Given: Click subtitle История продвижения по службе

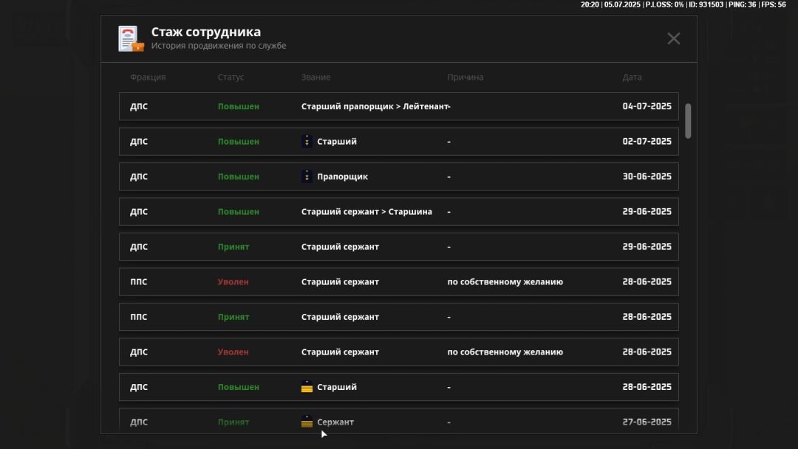Looking at the screenshot, I should (x=218, y=46).
